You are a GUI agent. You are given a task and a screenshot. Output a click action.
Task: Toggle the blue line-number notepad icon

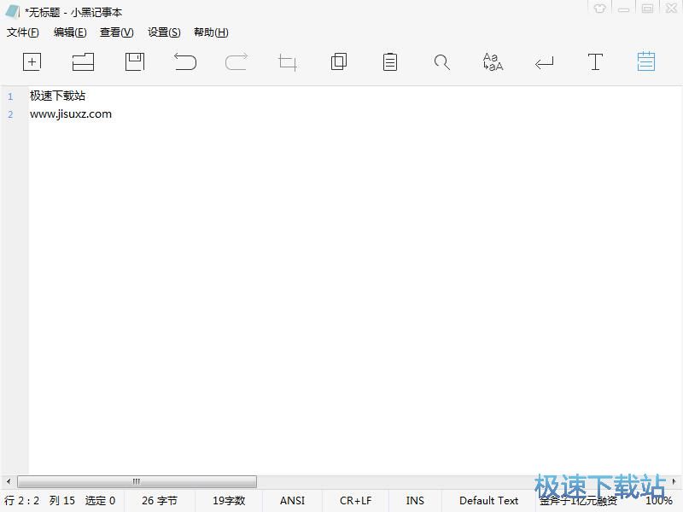point(646,61)
